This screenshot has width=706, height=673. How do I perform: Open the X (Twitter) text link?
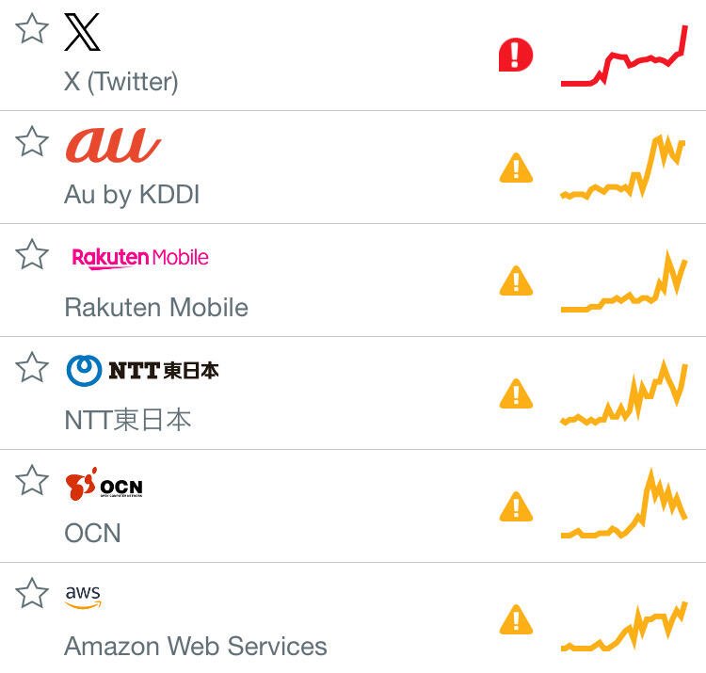[x=121, y=82]
